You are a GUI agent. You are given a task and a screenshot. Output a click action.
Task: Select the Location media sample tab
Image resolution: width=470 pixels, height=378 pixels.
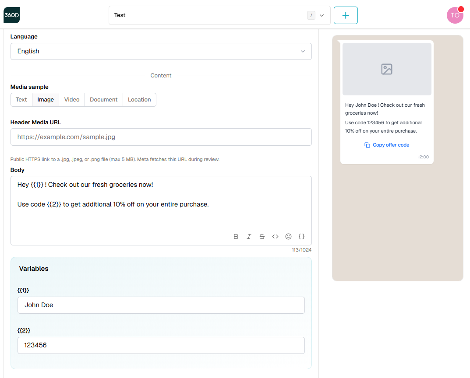139,100
